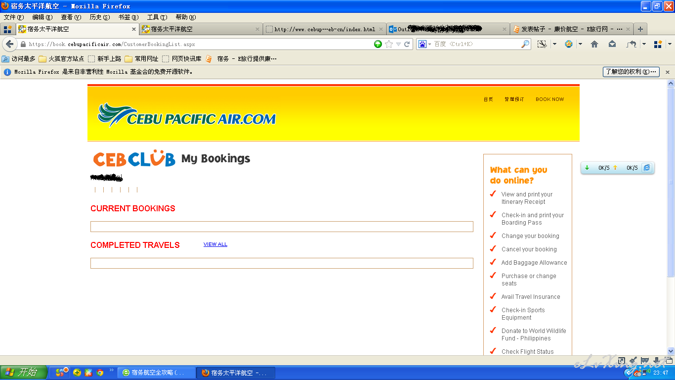Click lock icon in address bar
Viewport: 675px width, 380px height.
23,44
